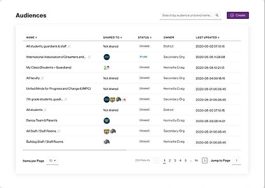Click yellow shield avatar in All Staff row

point(106,131)
